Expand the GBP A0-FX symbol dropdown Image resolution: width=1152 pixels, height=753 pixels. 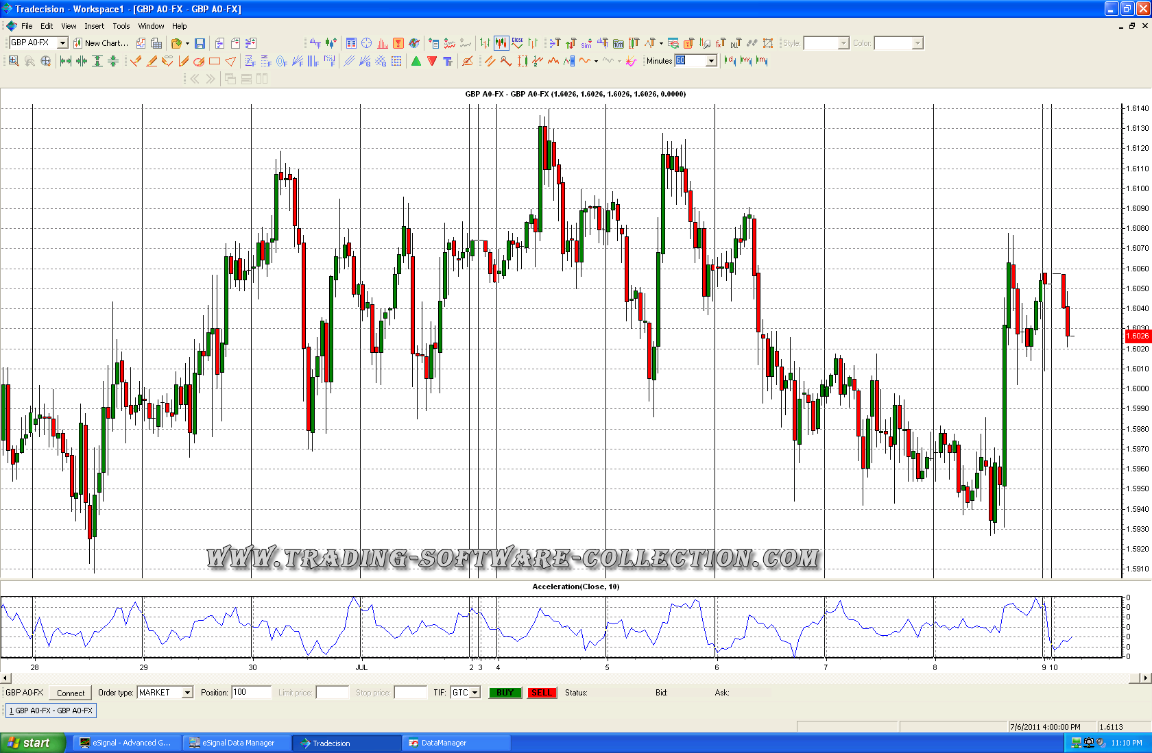[x=62, y=43]
